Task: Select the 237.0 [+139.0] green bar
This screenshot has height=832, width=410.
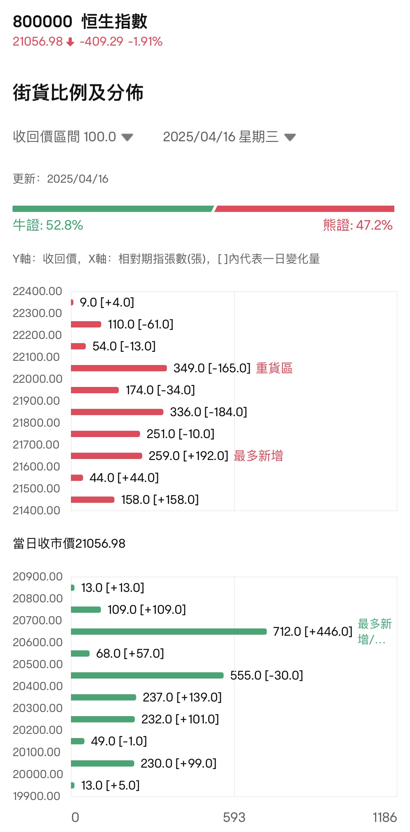Action: click(103, 697)
